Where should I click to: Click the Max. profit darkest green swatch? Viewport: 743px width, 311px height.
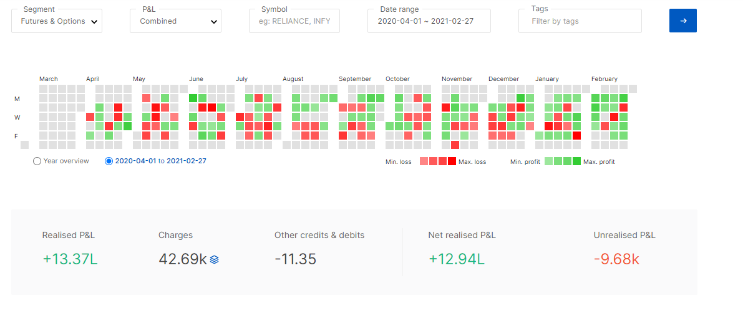[576, 161]
